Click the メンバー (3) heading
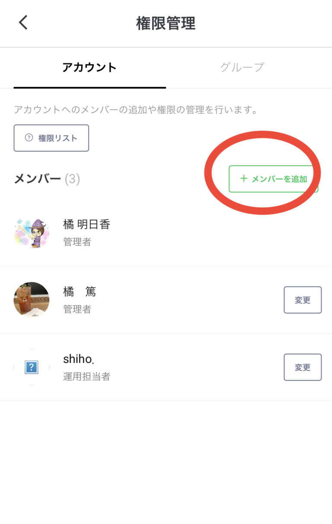Viewport: 332px width, 524px height. coord(47,179)
